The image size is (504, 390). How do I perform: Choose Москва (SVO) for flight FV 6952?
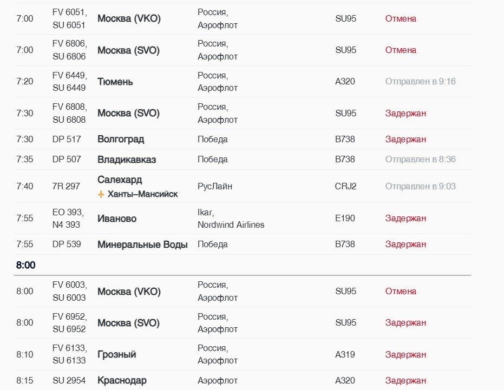point(128,323)
